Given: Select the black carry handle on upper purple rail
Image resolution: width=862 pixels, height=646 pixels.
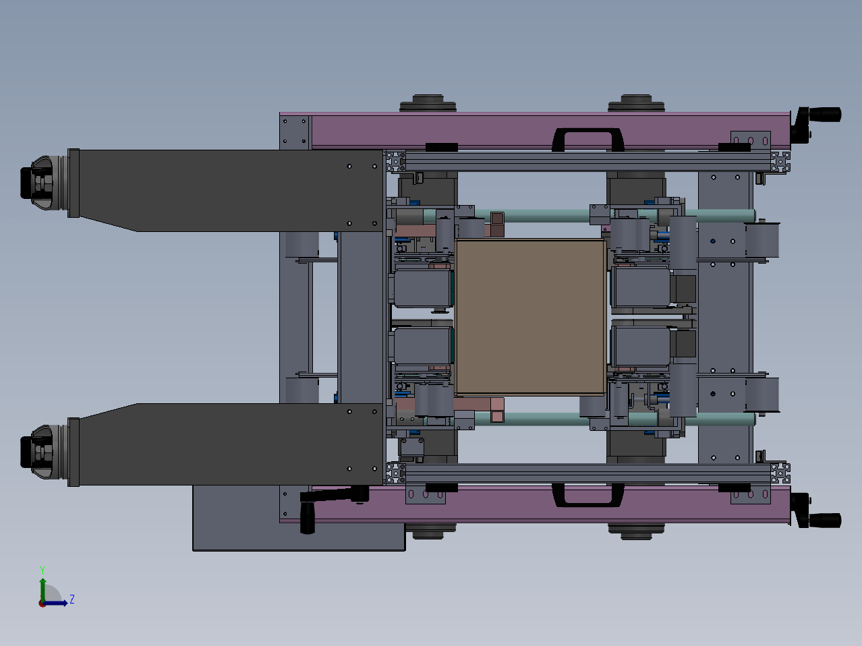Looking at the screenshot, I should 587,140.
